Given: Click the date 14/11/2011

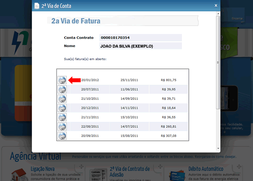Looking at the screenshot, I should coord(129,108).
